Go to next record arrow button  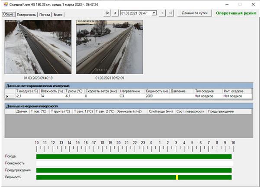coord(163,13)
